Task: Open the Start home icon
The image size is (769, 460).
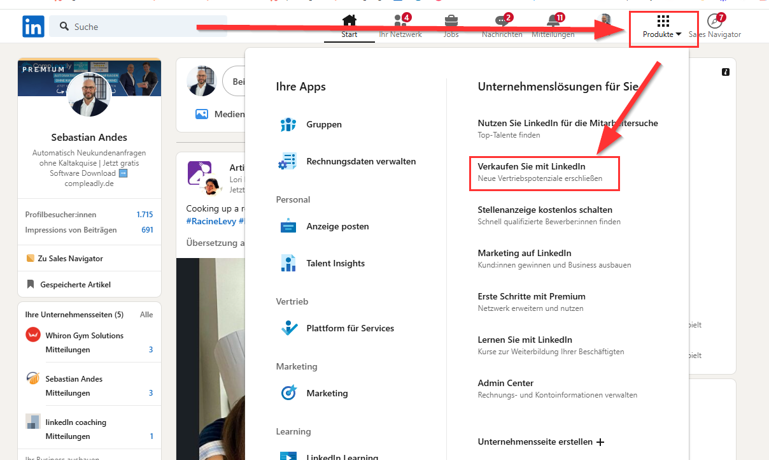Action: pos(349,21)
